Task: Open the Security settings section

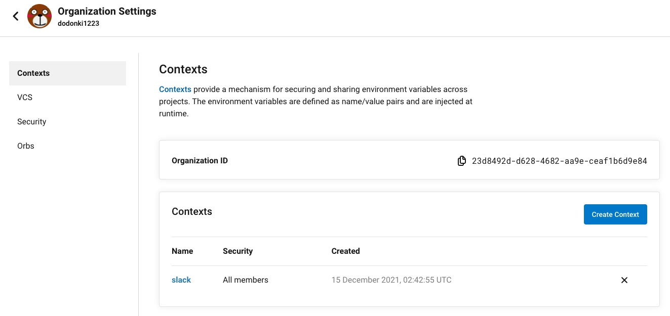Action: pos(31,121)
